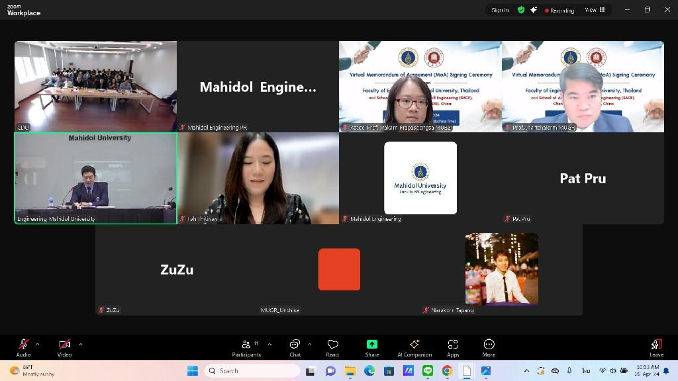This screenshot has width=678, height=381.
Task: Click the green encryption shield icon
Action: click(521, 10)
